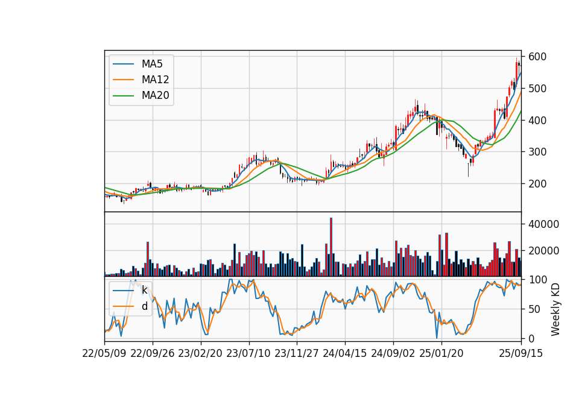Click the 200 price axis tick label
Screen dimensions: 579x416
[537, 184]
